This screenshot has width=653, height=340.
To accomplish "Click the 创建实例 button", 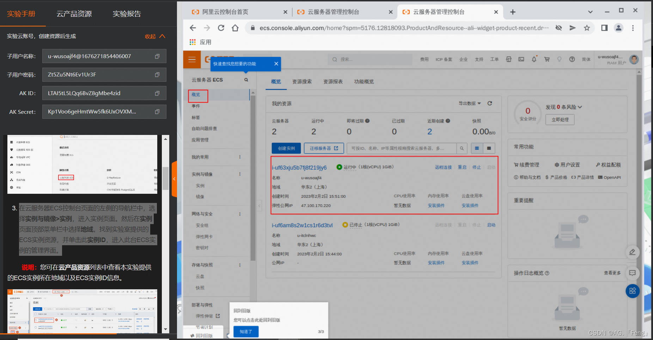I will (x=286, y=148).
